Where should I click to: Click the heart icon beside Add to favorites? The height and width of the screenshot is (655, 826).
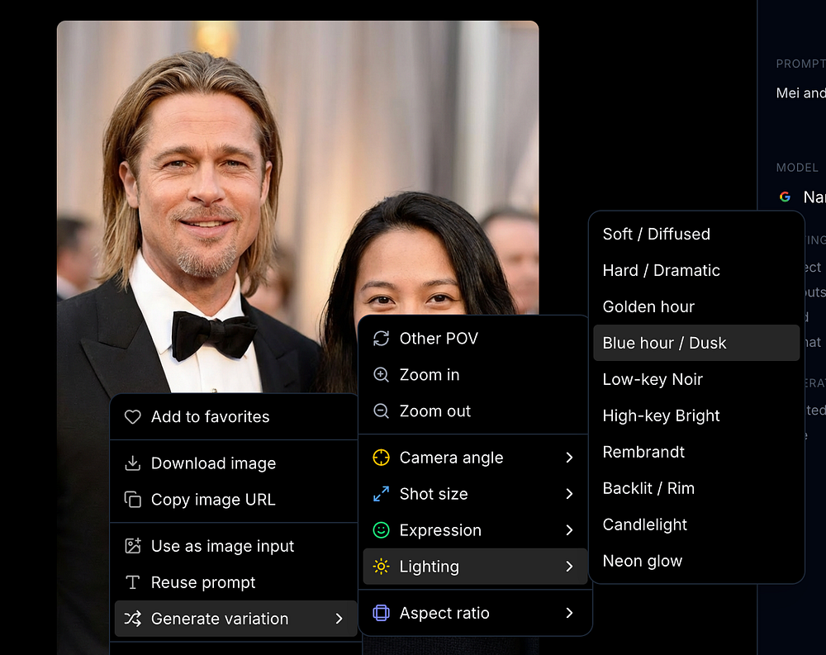point(133,417)
